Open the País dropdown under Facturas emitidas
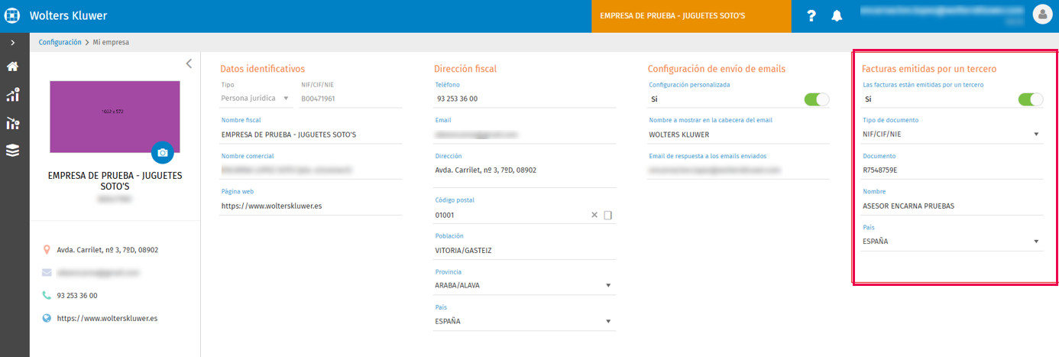 click(x=952, y=242)
